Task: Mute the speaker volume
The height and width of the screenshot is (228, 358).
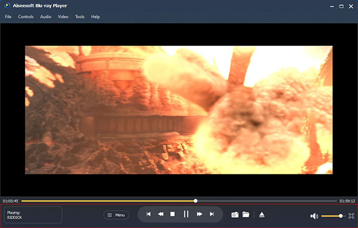Action: [314, 216]
